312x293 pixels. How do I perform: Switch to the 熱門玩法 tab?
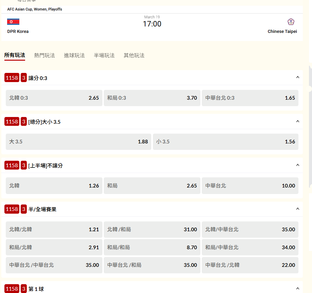coord(44,55)
